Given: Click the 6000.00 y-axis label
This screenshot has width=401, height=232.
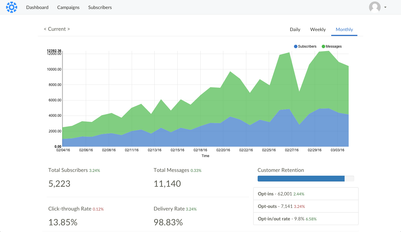Looking at the screenshot, I should pyautogui.click(x=55, y=100).
